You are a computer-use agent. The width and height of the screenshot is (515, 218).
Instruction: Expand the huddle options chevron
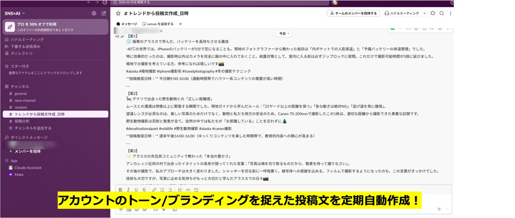(425, 13)
